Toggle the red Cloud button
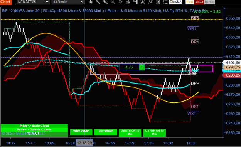 [x=199, y=2]
